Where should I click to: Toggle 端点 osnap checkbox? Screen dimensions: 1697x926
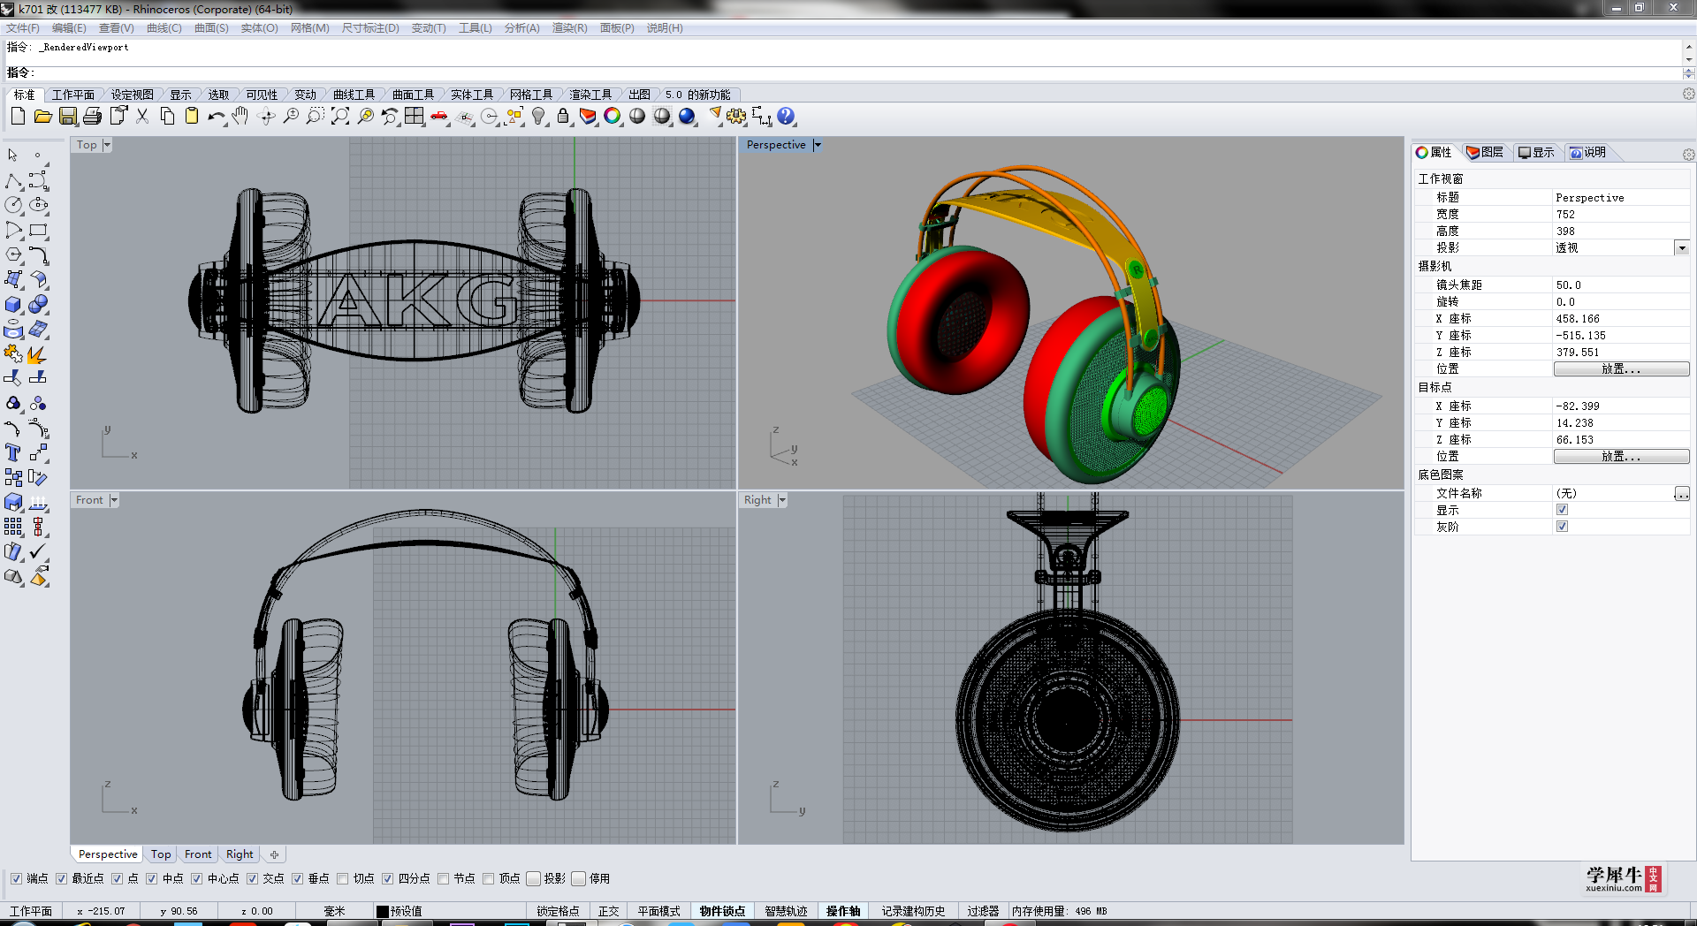click(16, 878)
